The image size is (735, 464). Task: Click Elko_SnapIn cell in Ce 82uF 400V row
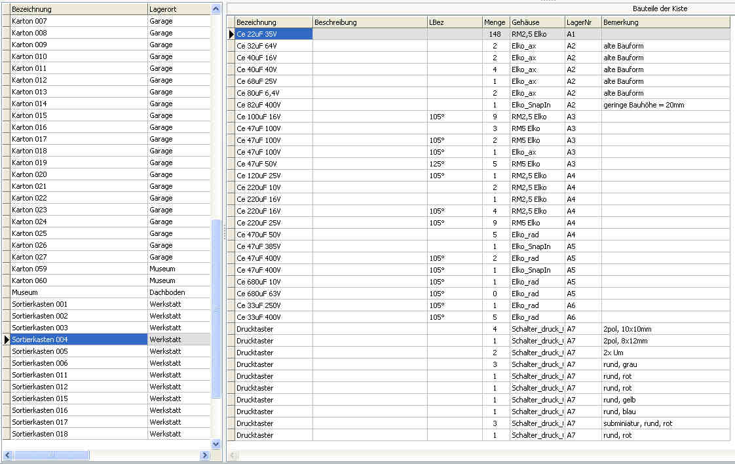tap(537, 105)
